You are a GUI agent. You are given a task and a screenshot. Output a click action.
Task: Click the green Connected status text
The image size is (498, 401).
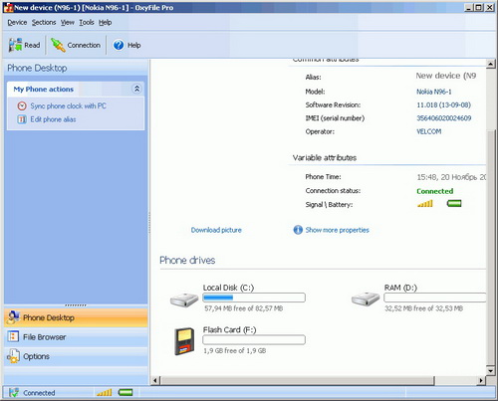pyautogui.click(x=435, y=191)
